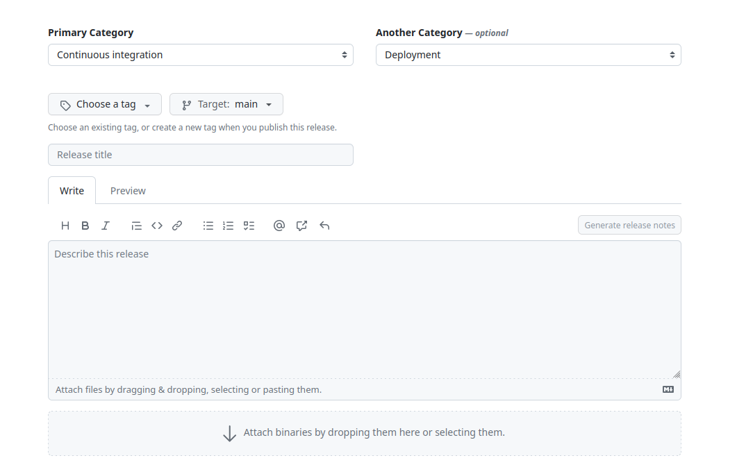Click the 'Choose an existing tag' hint text
This screenshot has height=474, width=737.
coord(192,127)
